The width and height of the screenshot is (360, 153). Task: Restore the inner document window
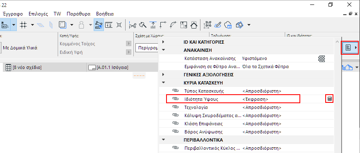pos(350,14)
